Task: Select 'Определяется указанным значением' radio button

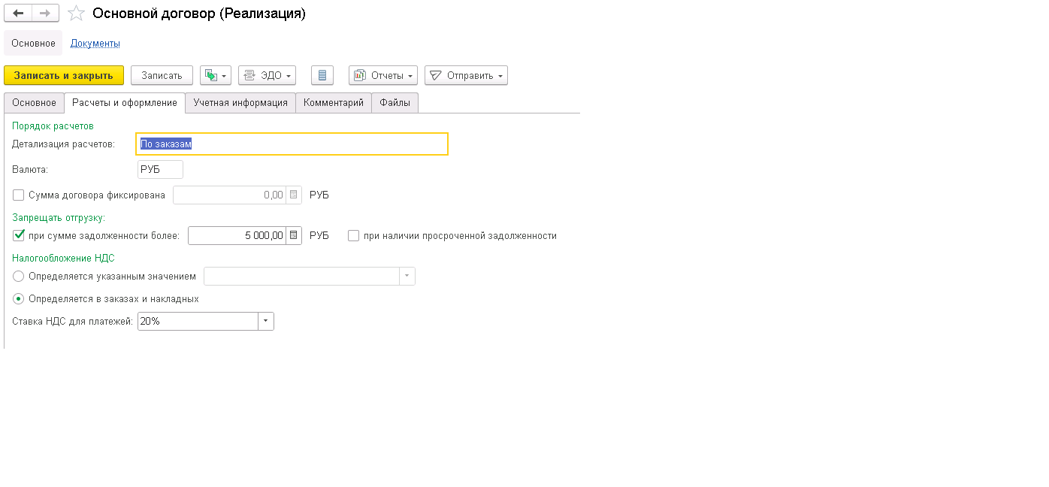Action: coord(19,277)
